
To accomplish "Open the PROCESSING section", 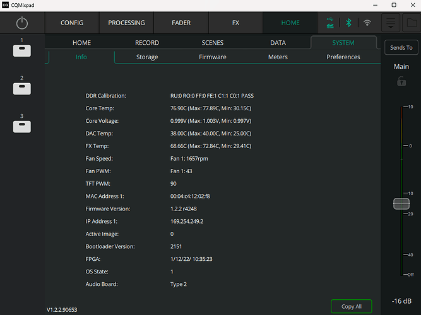I will click(126, 23).
